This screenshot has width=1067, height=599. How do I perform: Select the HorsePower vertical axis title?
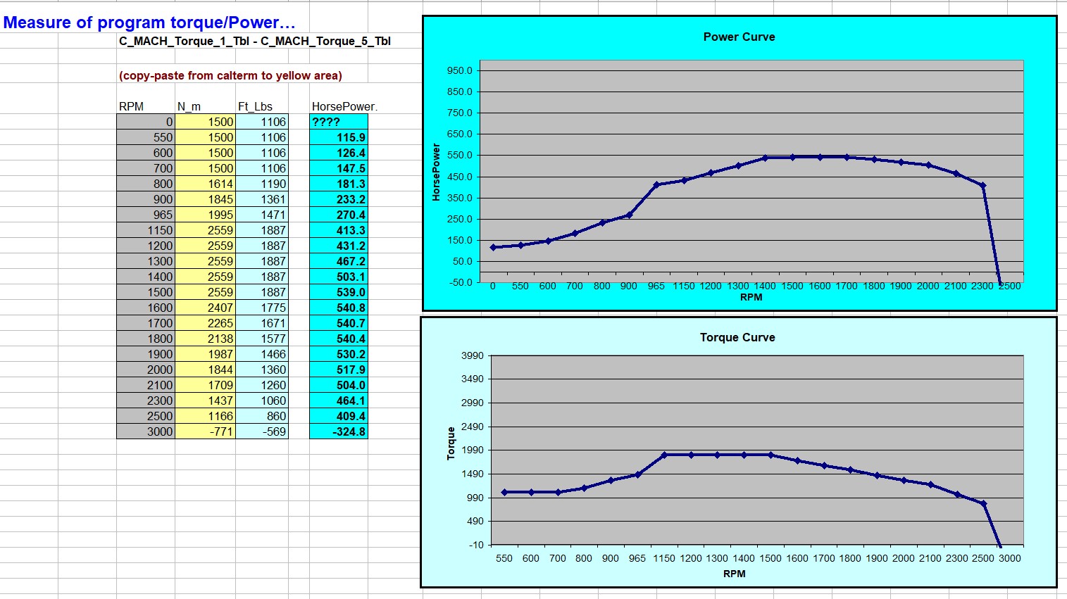(x=436, y=172)
